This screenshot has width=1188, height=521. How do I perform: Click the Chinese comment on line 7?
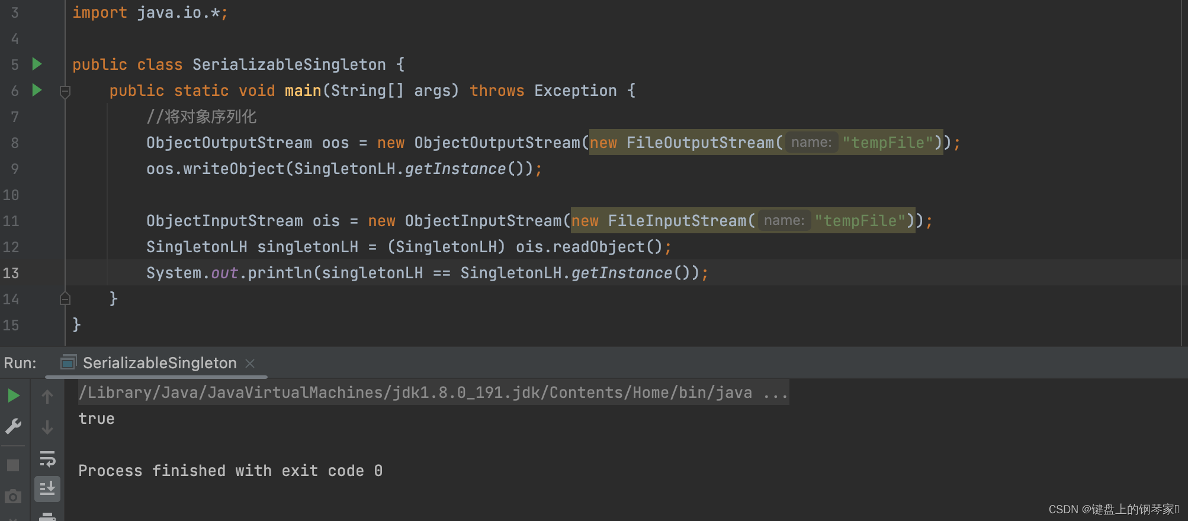[201, 117]
